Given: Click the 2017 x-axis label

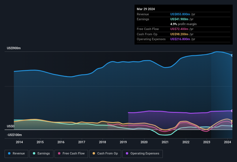Looking at the screenshot, I should [x=82, y=142].
